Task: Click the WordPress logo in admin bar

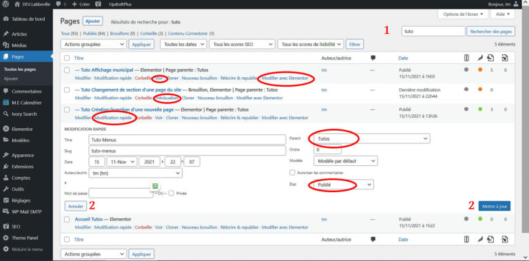Action: point(6,4)
